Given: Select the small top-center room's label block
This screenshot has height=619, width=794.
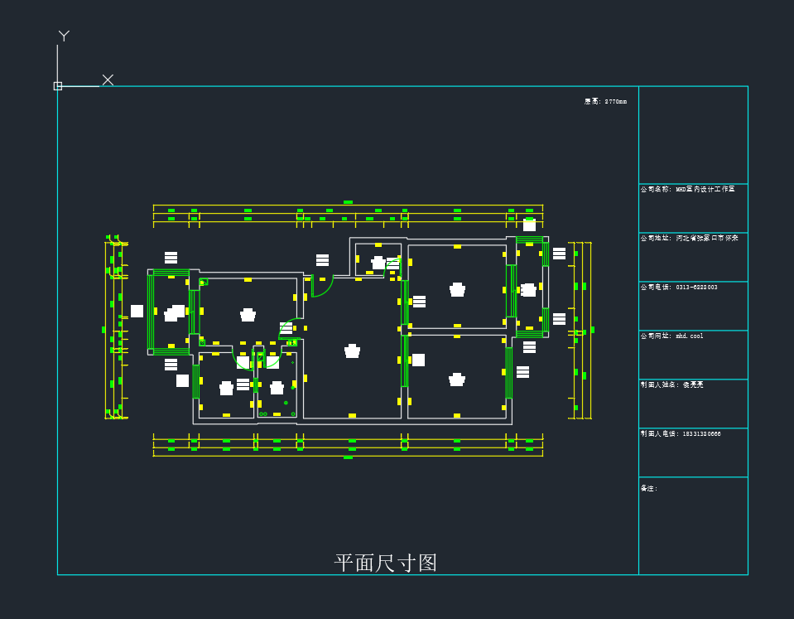Looking at the screenshot, I should click(x=378, y=263).
